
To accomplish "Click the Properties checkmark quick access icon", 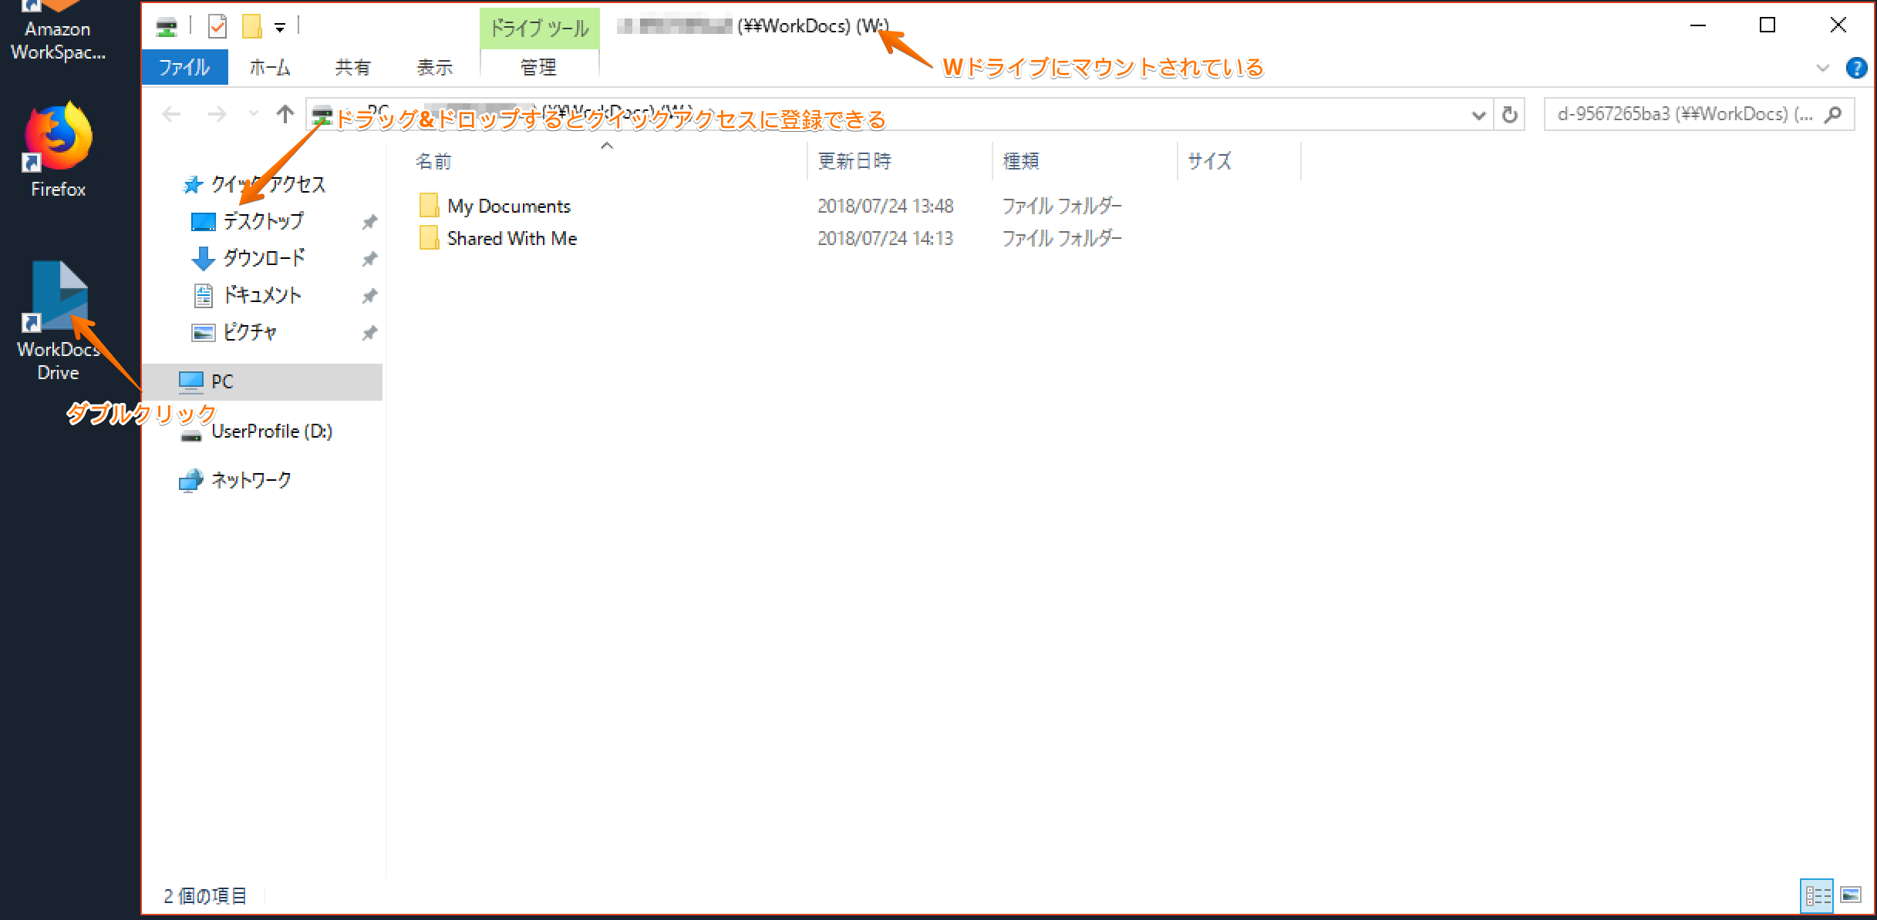I will coord(217,27).
